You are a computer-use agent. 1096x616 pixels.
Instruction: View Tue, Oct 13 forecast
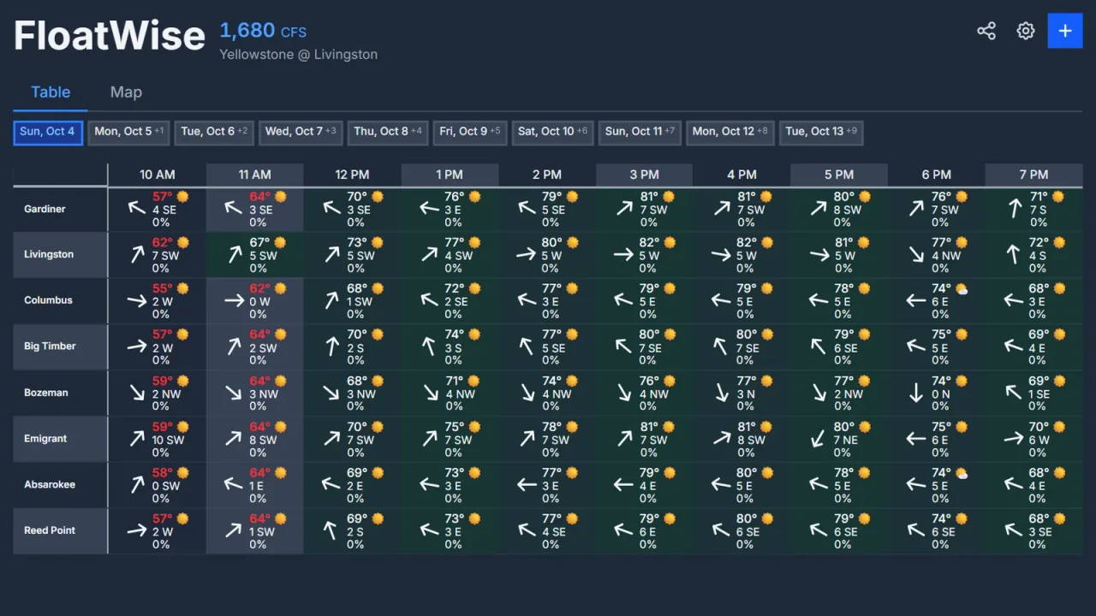[820, 132]
